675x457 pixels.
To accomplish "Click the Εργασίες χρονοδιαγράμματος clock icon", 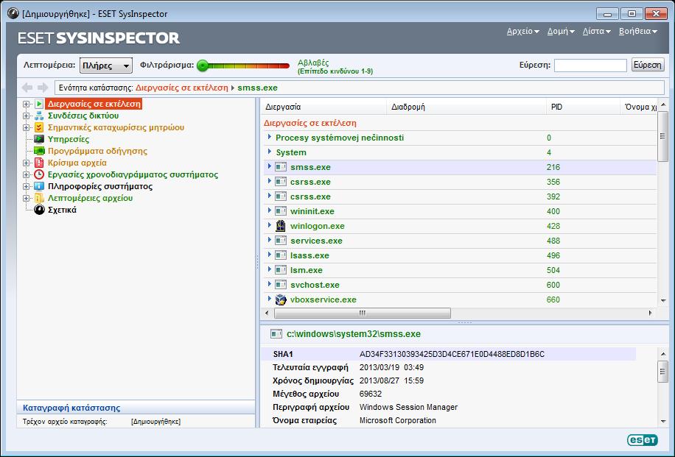I will pyautogui.click(x=39, y=174).
